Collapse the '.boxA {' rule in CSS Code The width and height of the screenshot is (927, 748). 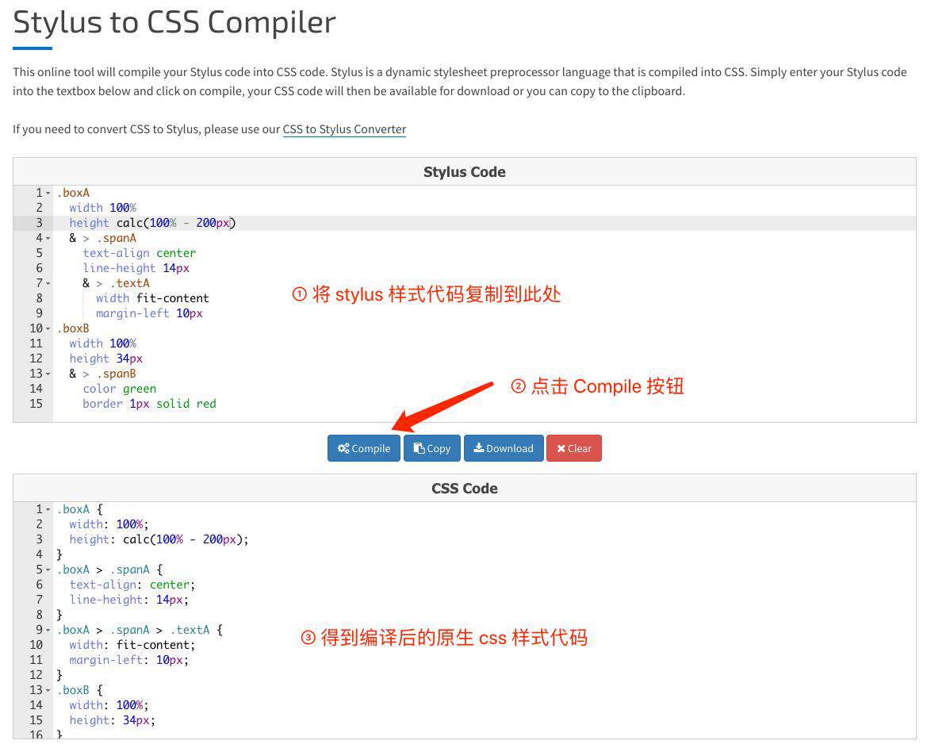(48, 509)
